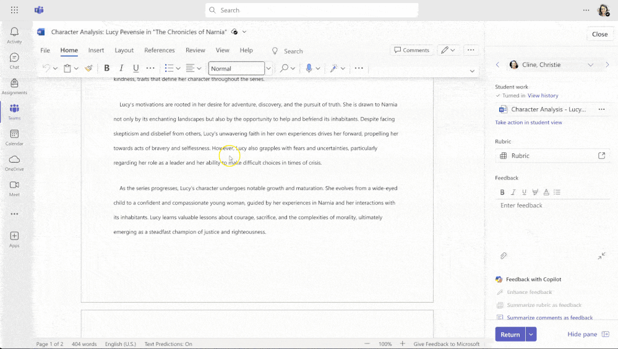Image resolution: width=618 pixels, height=349 pixels.
Task: Expand bullets style dropdown
Action: [x=178, y=69]
